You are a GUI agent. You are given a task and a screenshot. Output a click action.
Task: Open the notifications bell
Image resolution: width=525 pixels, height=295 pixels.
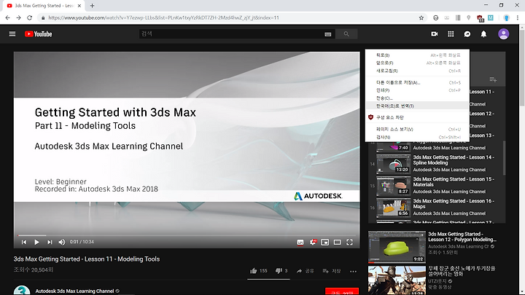[x=483, y=34]
